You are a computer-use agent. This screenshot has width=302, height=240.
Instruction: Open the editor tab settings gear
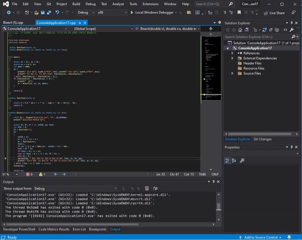[x=220, y=22]
